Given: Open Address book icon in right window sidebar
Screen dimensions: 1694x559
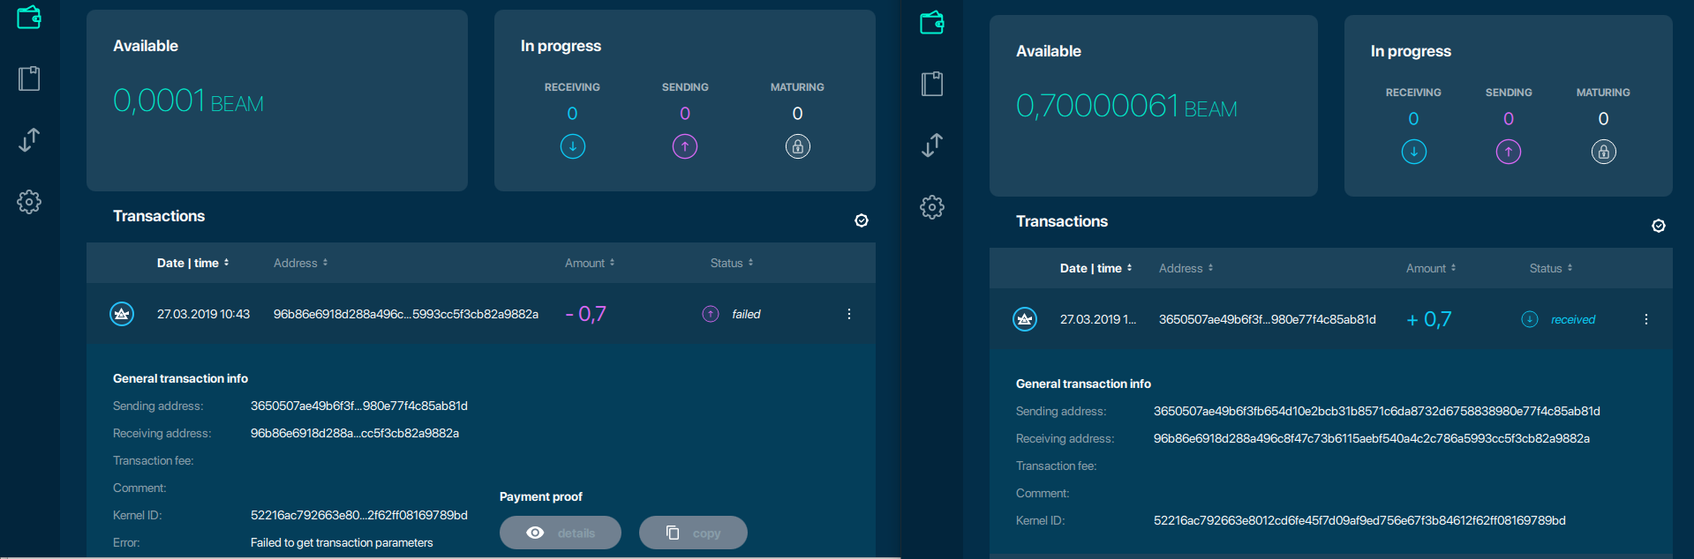Looking at the screenshot, I should coord(932,84).
